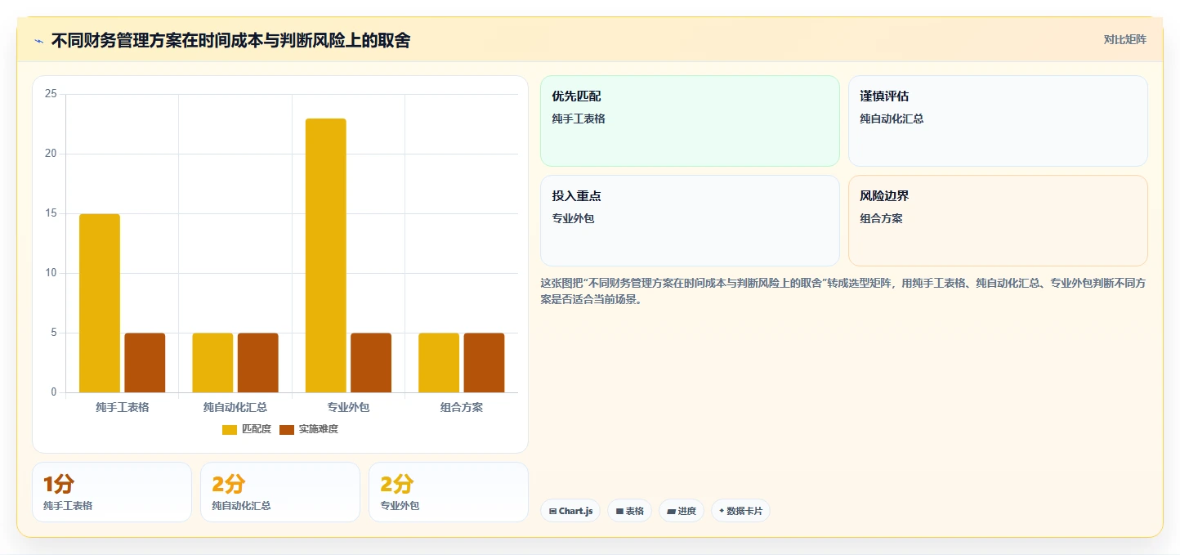Click the 组合方案 匹配度 bar
1180x555 pixels.
tap(439, 363)
